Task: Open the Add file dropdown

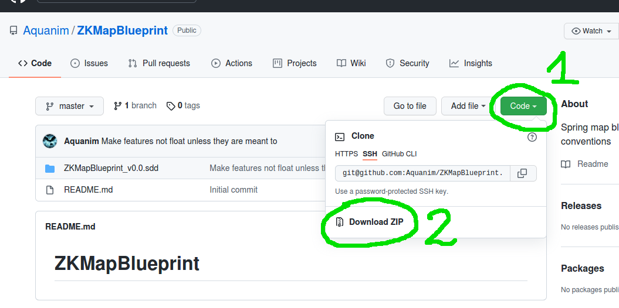Action: 468,106
